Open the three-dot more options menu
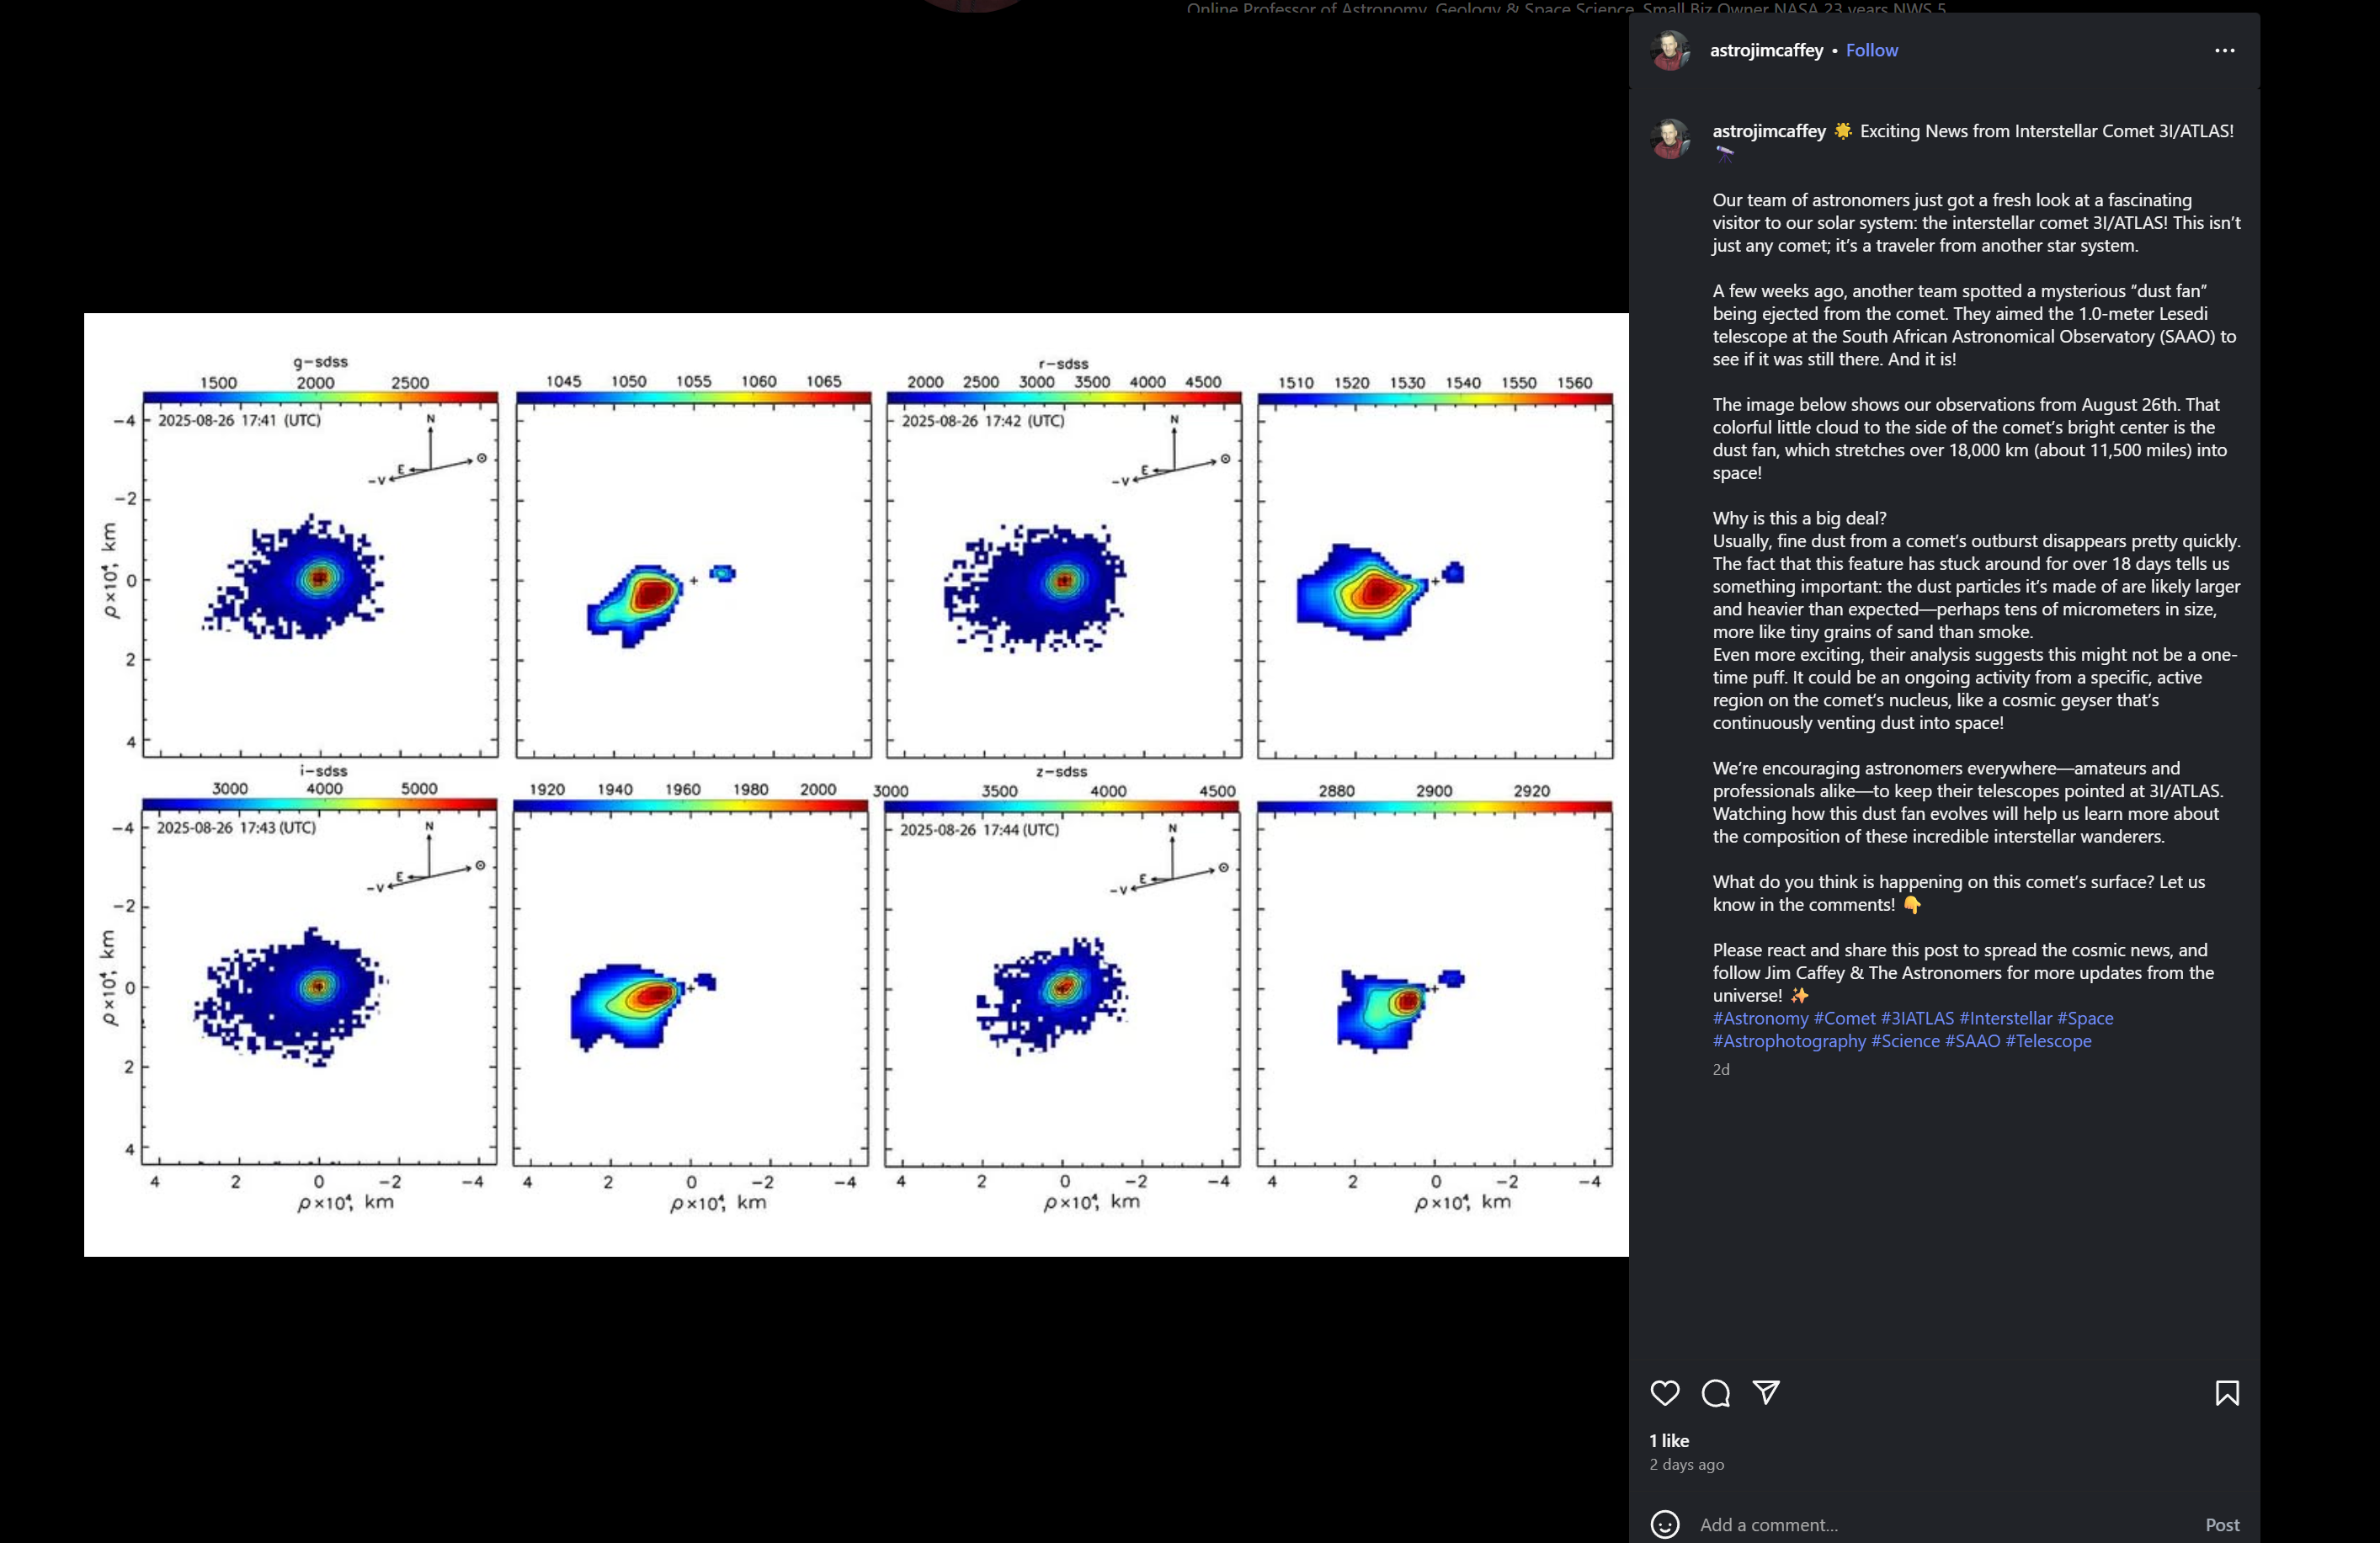Screen dimensions: 2380x1543 click(x=2224, y=50)
